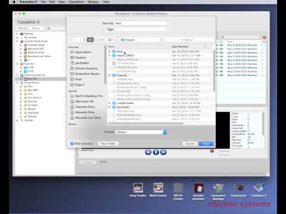
Task: Click the play button in player
Action: point(156,152)
